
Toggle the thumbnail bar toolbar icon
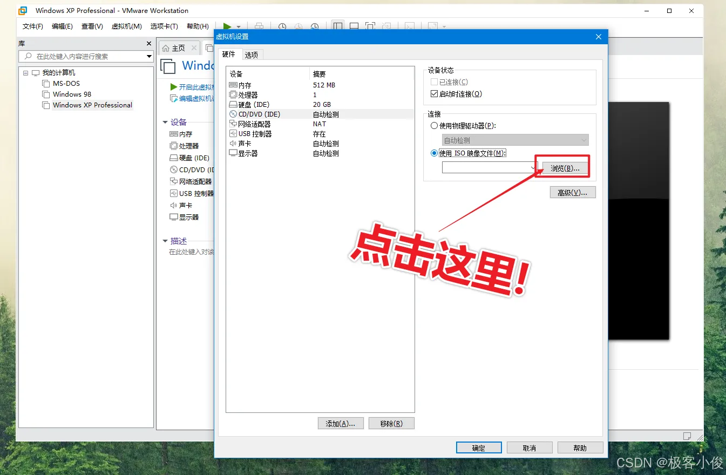coord(354,26)
